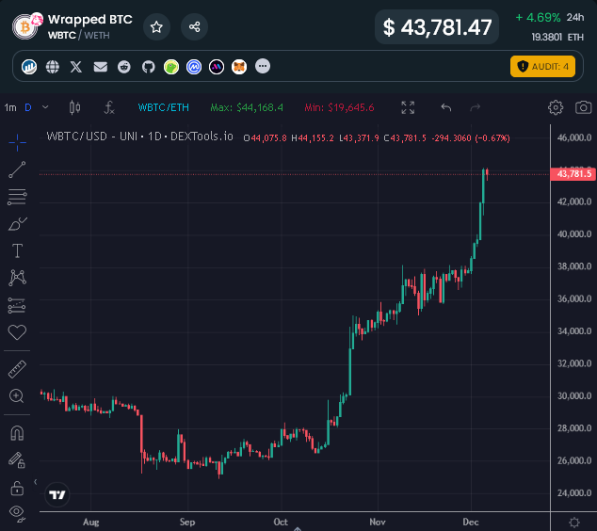The width and height of the screenshot is (597, 531).
Task: Click the Dec label on time axis
Action: coord(471,522)
